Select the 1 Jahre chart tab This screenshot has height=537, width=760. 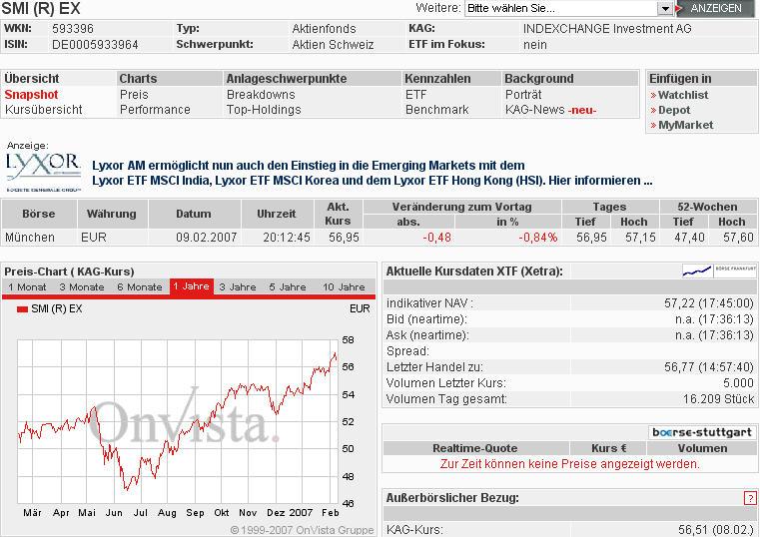pyautogui.click(x=192, y=286)
